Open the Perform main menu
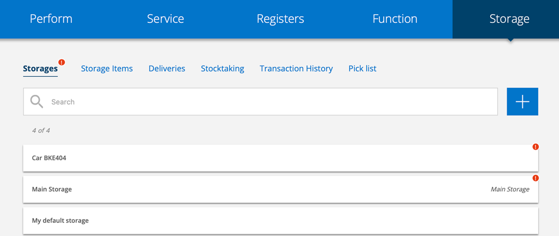 point(51,19)
